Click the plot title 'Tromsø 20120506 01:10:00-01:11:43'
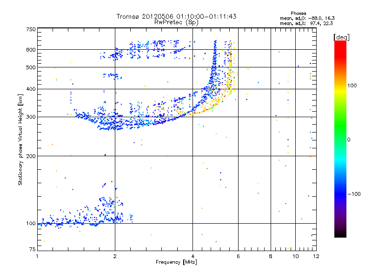 (x=176, y=16)
